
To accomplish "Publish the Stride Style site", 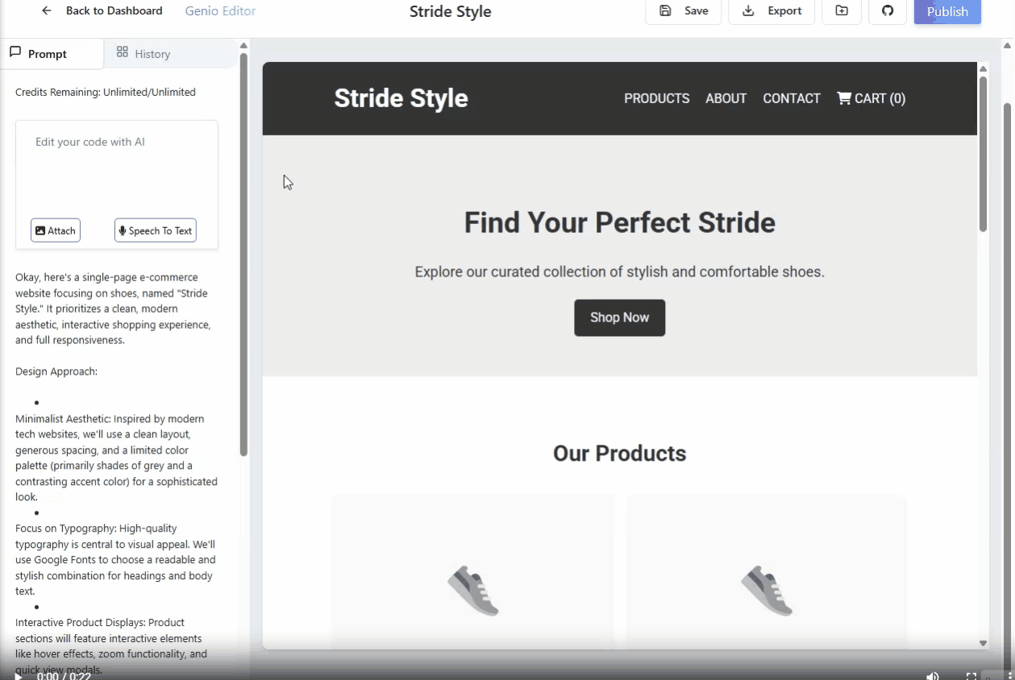I will click(946, 11).
